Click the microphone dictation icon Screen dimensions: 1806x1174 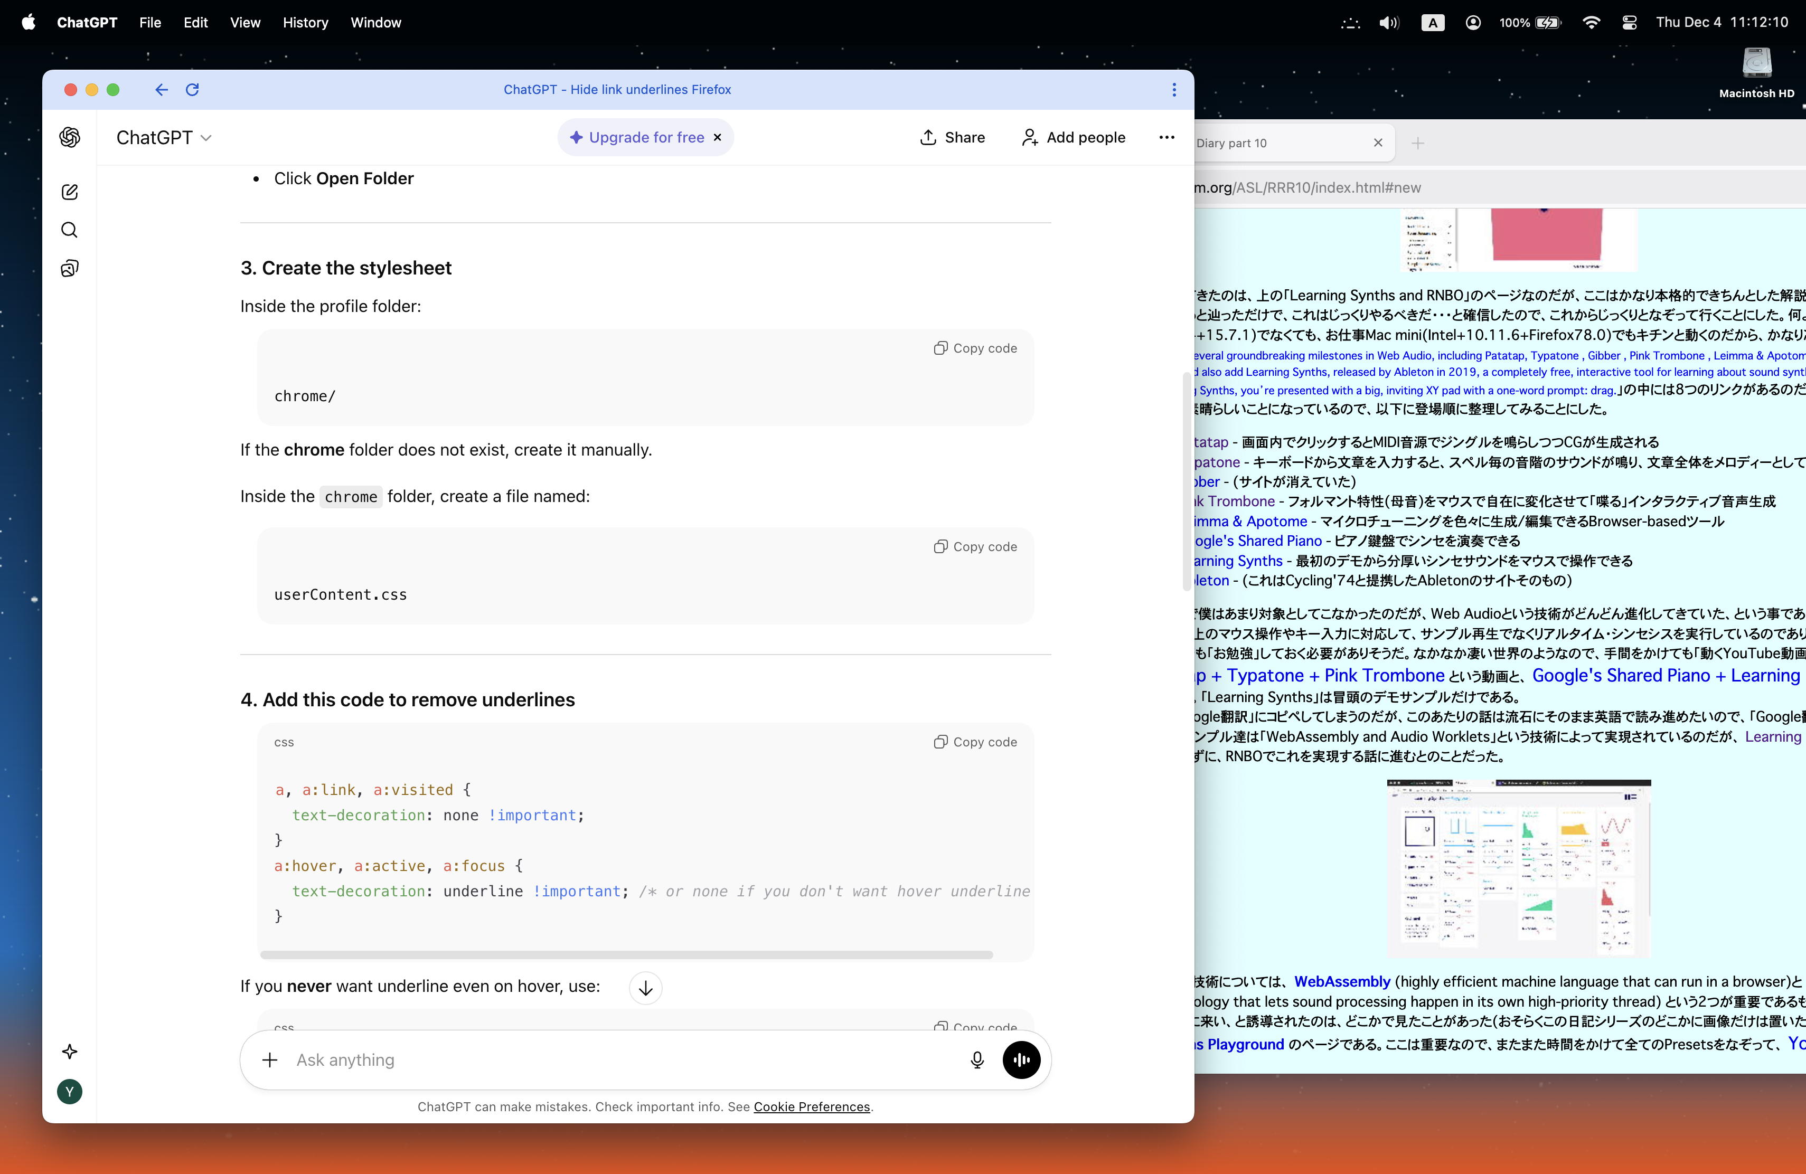977,1059
